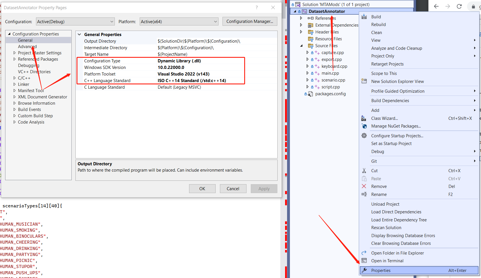Select scenario.cpp in Solution Explorer
The image size is (481, 278).
click(333, 80)
